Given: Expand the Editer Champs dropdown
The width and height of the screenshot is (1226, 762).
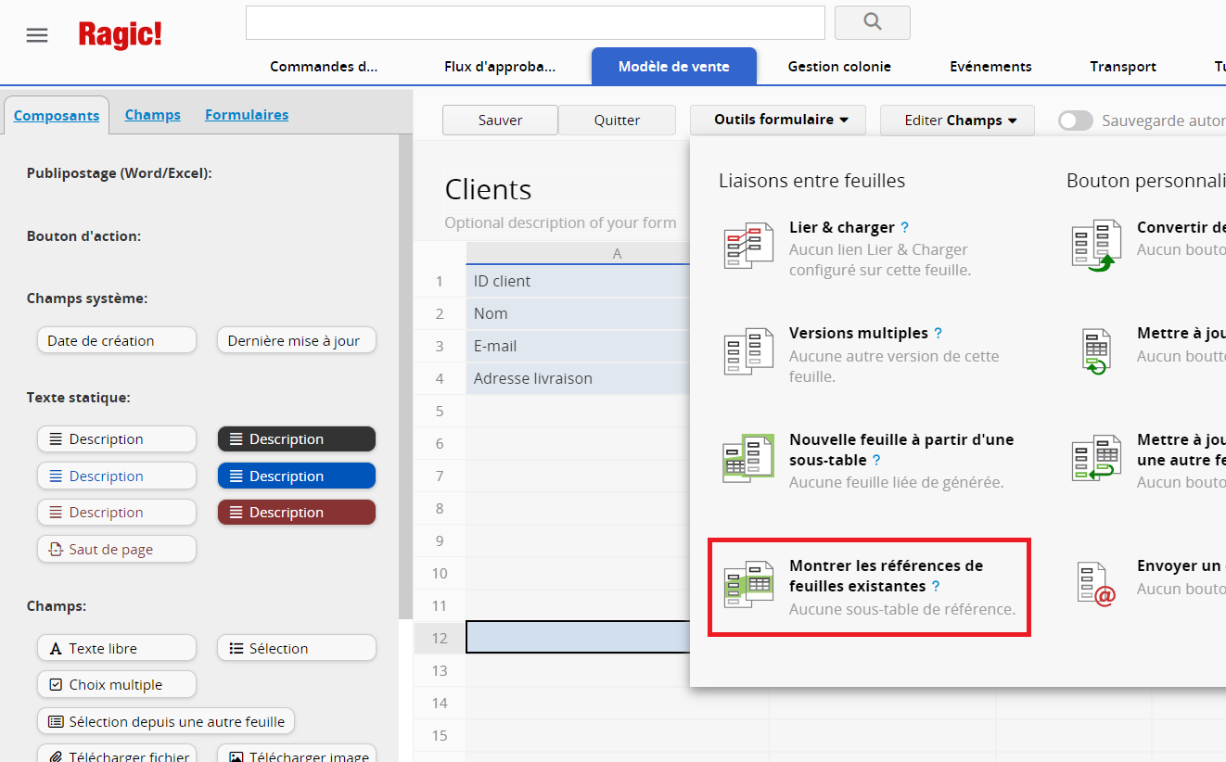Looking at the screenshot, I should coord(957,121).
